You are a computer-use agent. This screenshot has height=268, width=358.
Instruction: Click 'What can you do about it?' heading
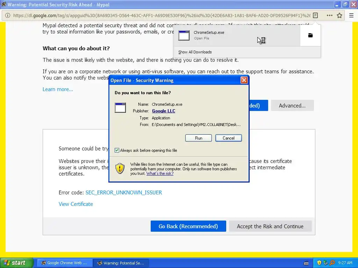(76, 48)
